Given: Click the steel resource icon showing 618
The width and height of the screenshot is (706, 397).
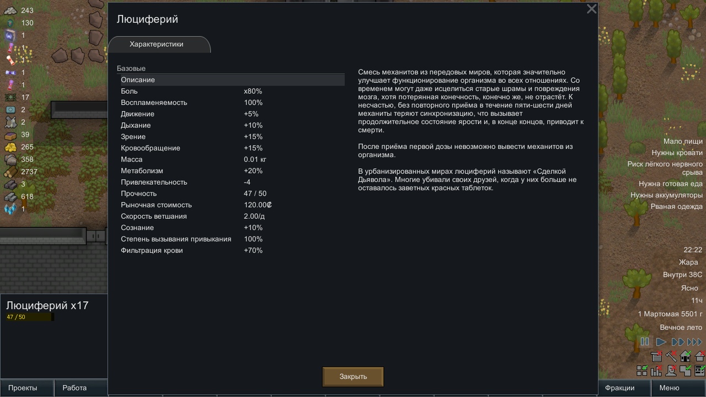Looking at the screenshot, I should click(x=10, y=196).
